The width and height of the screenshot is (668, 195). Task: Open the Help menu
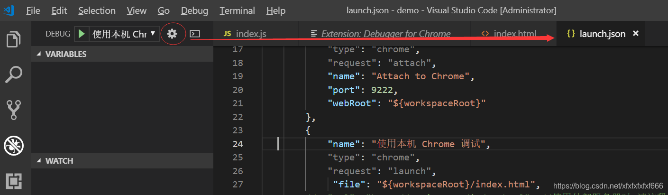click(x=276, y=10)
